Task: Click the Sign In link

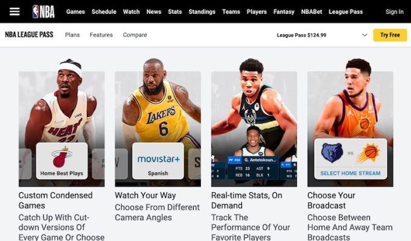Action: click(395, 12)
